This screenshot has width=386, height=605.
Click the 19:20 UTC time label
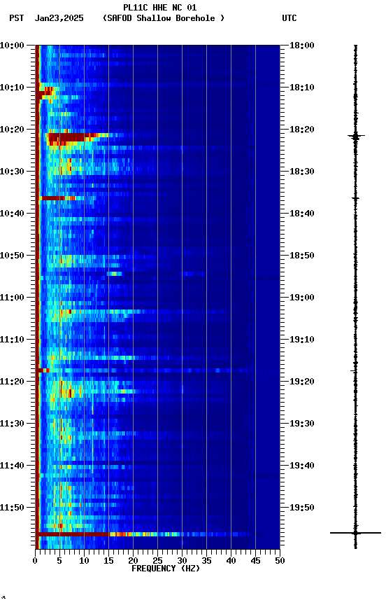pyautogui.click(x=302, y=382)
